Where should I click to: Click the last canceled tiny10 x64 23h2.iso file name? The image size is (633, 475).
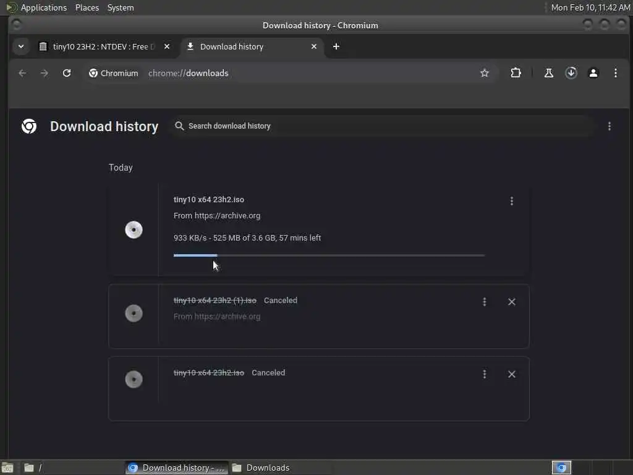pos(209,373)
